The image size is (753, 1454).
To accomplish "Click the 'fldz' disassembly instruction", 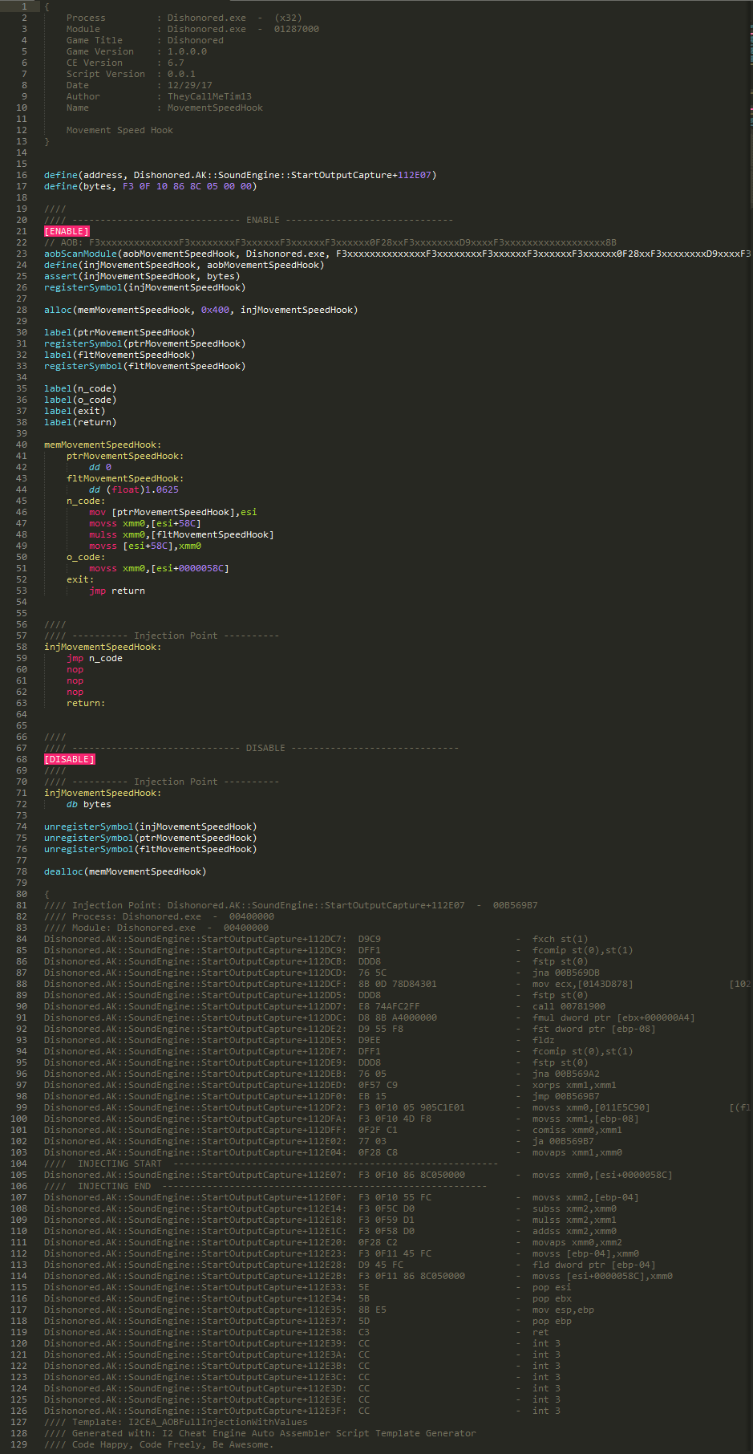I will 544,1040.
